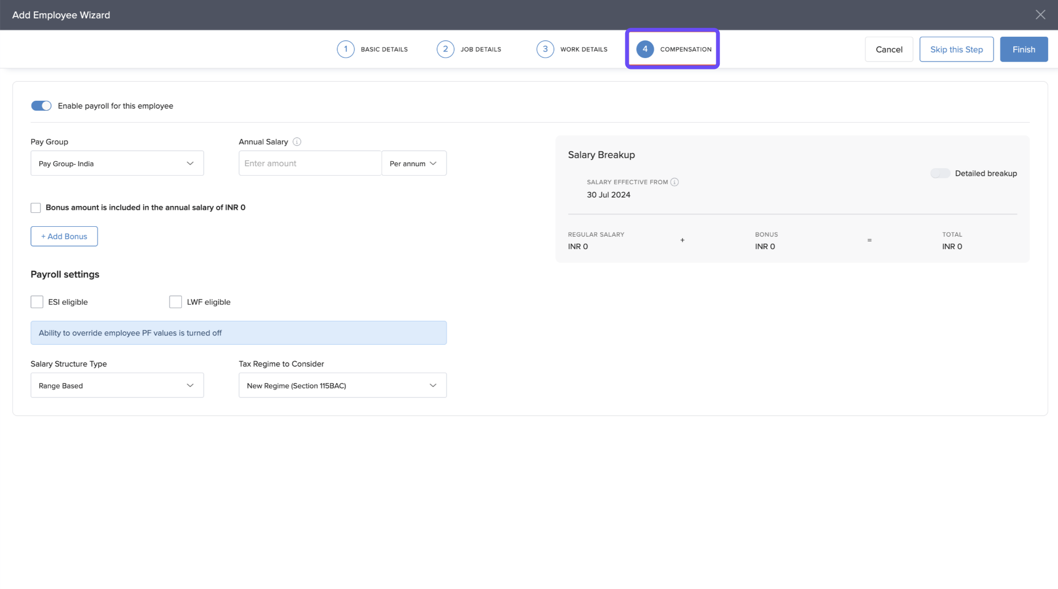Viewport: 1058px width, 589px height.
Task: Close the Add Employee Wizard
Action: coord(1040,15)
